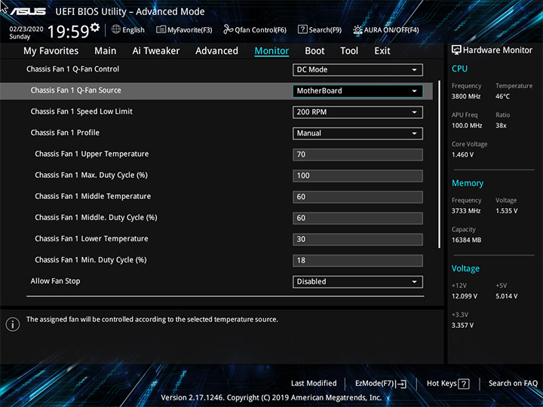
Task: Click EzMode(F7) label
Action: (x=375, y=383)
